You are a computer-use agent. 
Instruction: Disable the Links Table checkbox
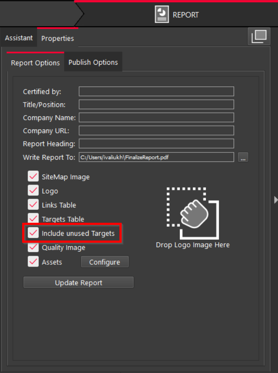point(33,205)
